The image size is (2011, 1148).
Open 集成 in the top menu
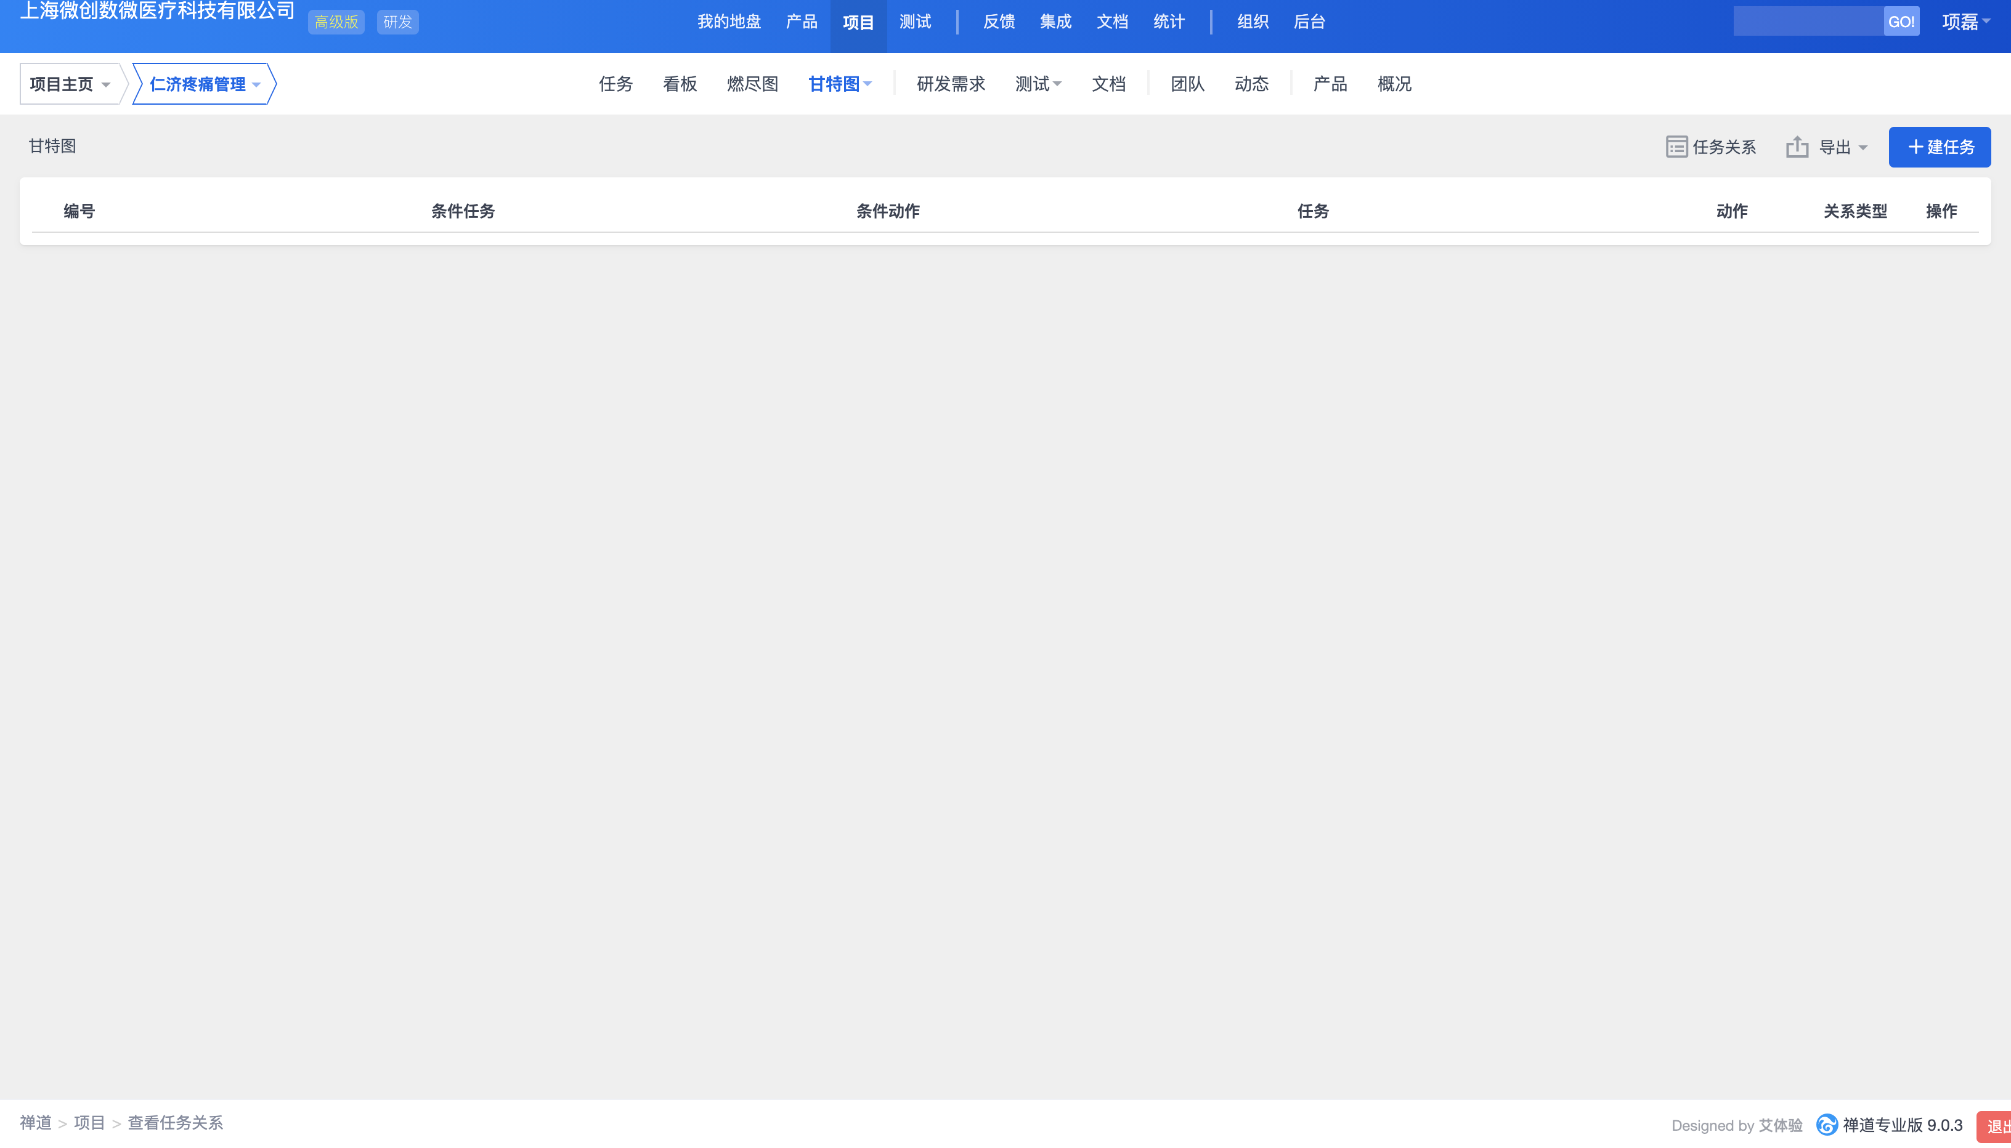[1055, 22]
